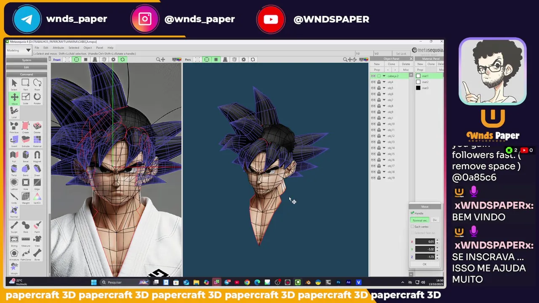Select the Bend tool
This screenshot has height=303, width=539.
(25, 170)
